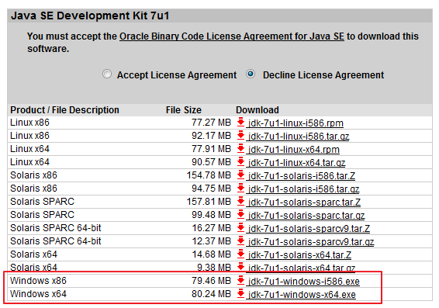Download jdk-7u1-solaris-sparcv9.tar.gz file link

pos(311,241)
